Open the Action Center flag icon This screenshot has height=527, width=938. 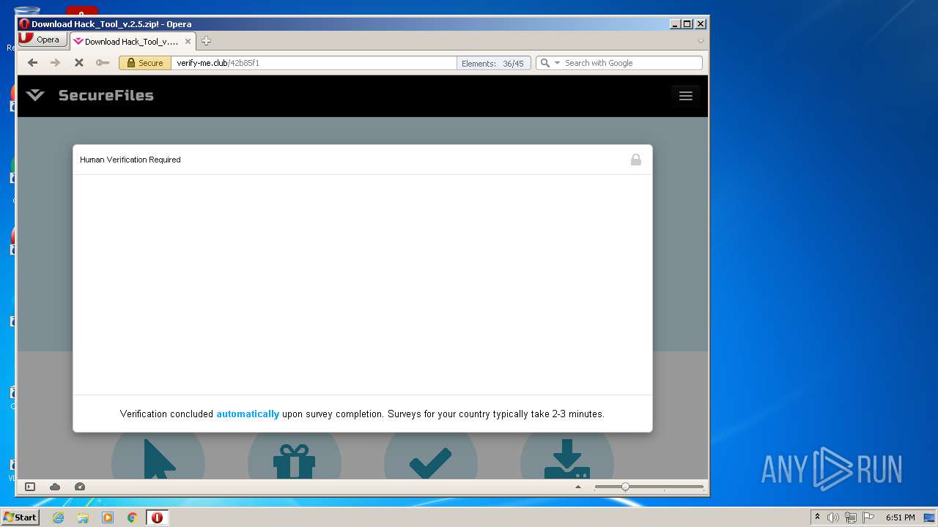coord(868,517)
